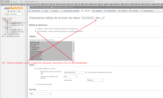
Task: Open the Tablas recientes dropdown
Action: pos(14,14)
